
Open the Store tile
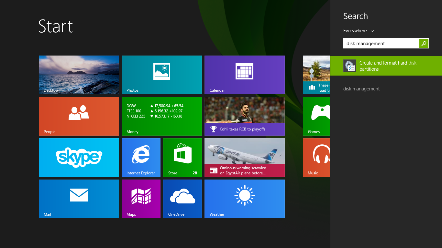coord(182,158)
